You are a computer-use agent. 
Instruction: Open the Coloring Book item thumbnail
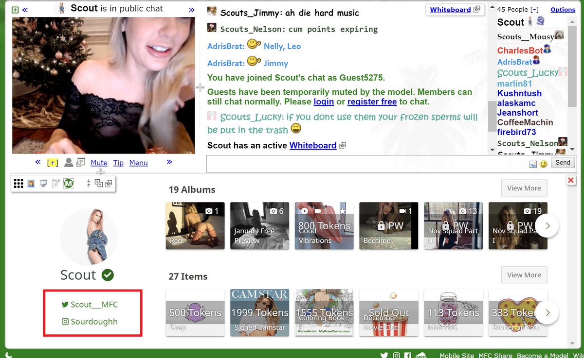[324, 313]
